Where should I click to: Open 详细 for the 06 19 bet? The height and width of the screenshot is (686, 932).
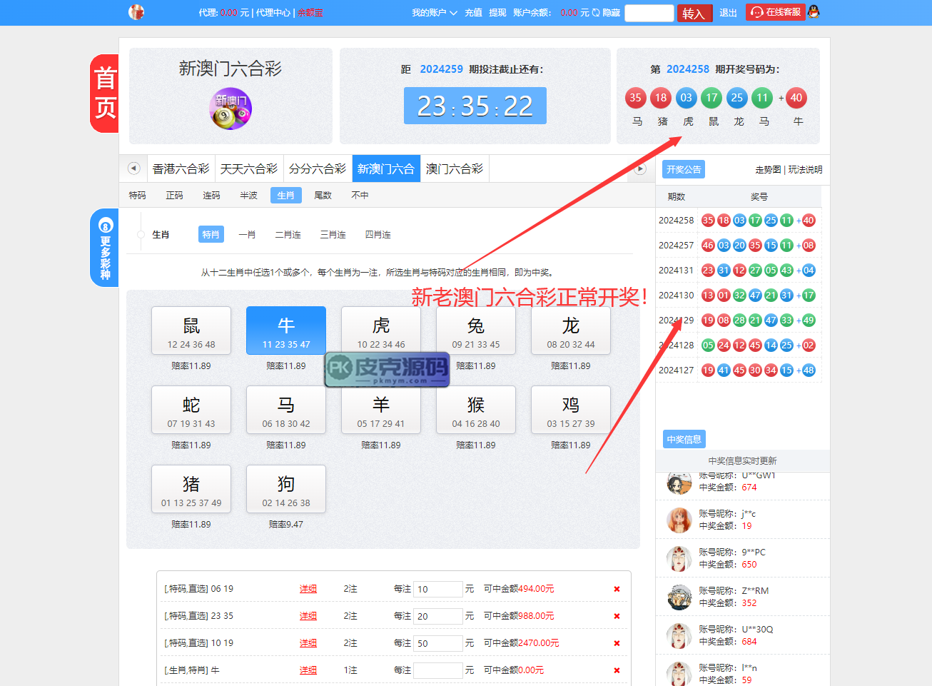pyautogui.click(x=308, y=589)
